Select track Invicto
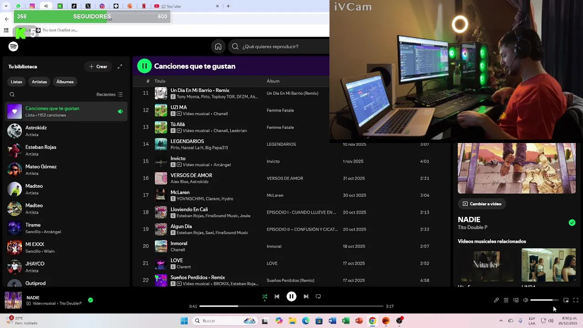Image resolution: width=583 pixels, height=328 pixels. pyautogui.click(x=178, y=159)
